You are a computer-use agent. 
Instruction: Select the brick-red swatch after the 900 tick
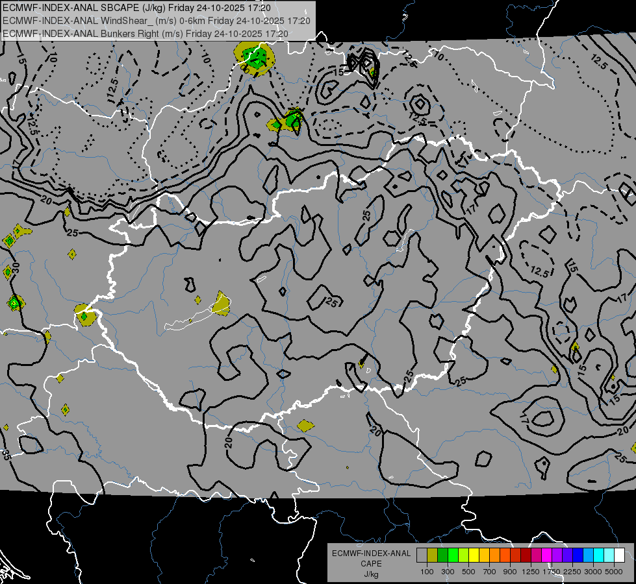[516, 555]
